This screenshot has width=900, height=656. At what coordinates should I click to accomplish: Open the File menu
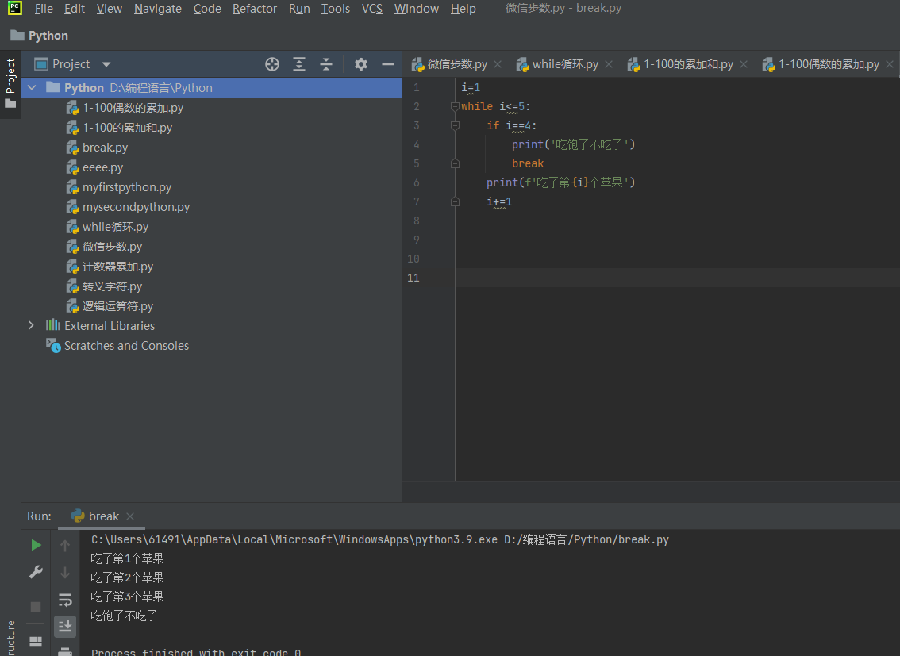[x=44, y=9]
